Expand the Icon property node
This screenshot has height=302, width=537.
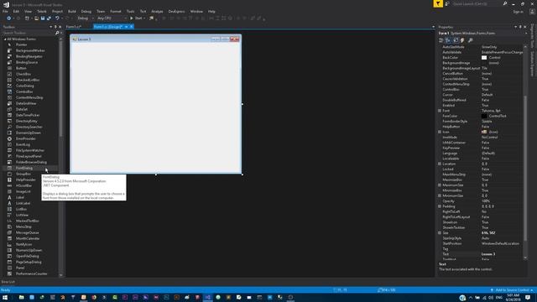(x=440, y=132)
